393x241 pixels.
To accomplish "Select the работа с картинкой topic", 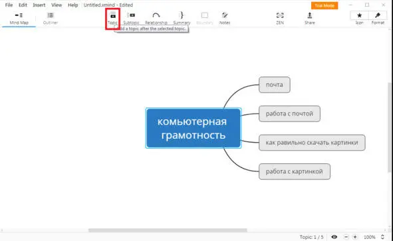I will tap(294, 171).
